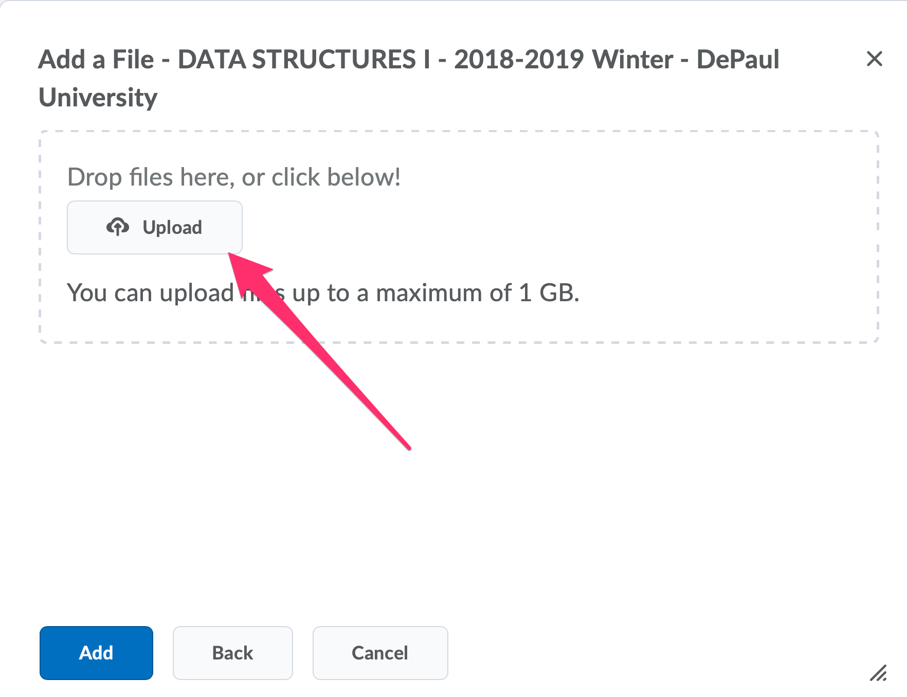Open the file picker via Upload
The width and height of the screenshot is (907, 697).
point(154,227)
